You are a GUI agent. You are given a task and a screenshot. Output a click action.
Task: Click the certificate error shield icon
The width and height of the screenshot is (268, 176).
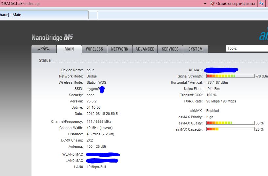tap(212, 4)
